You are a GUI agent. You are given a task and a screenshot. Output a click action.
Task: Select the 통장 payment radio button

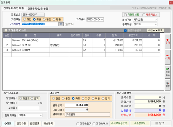click(x=63, y=99)
